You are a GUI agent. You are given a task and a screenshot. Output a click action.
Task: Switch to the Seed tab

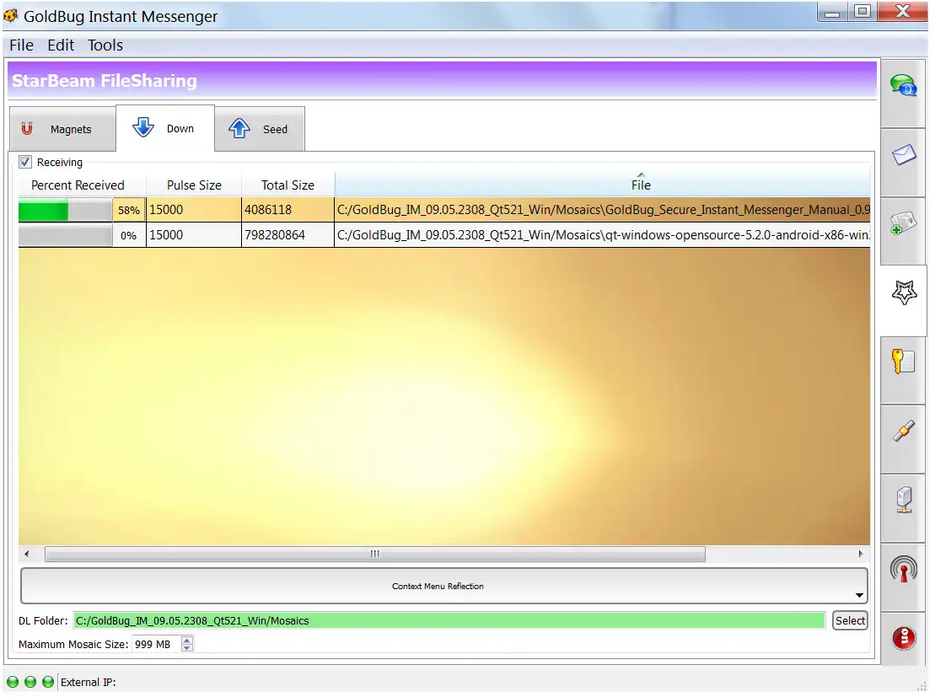(260, 129)
